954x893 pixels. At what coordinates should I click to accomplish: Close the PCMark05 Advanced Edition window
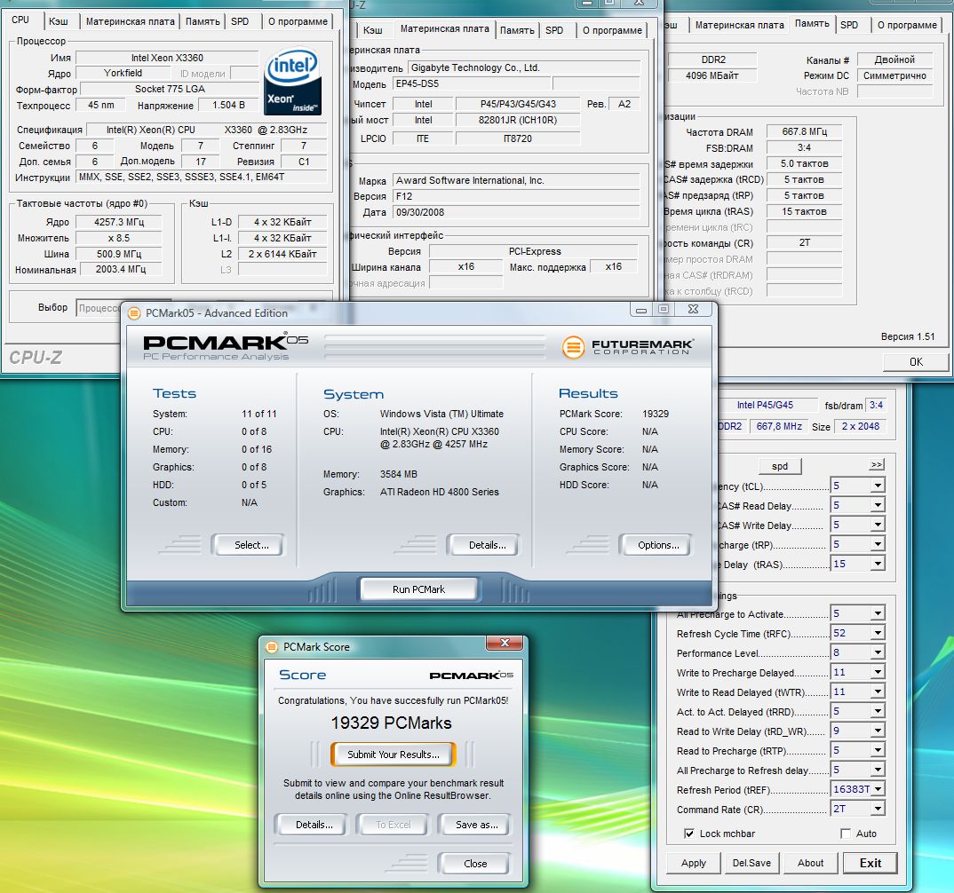(692, 309)
